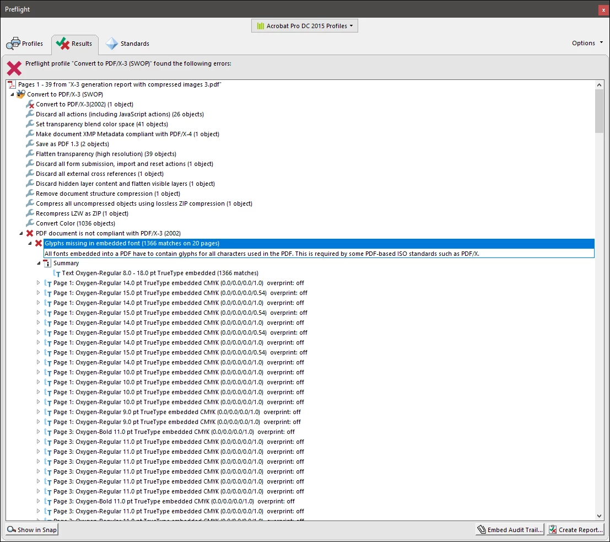Expand the first Page 1: Oxygen-Regular 14.0 pt row
Screen dimensions: 610x542
click(x=38, y=283)
